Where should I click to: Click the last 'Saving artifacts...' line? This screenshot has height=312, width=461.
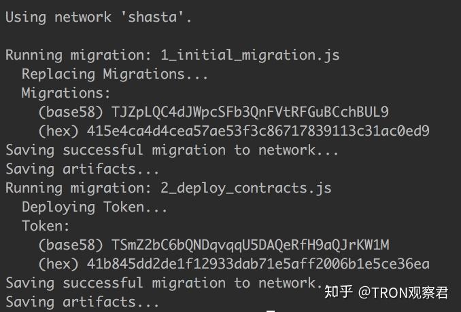pyautogui.click(x=82, y=302)
